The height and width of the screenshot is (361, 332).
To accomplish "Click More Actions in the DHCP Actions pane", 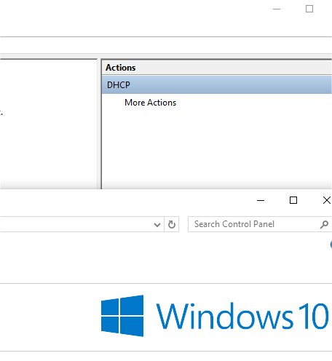I will pyautogui.click(x=150, y=103).
